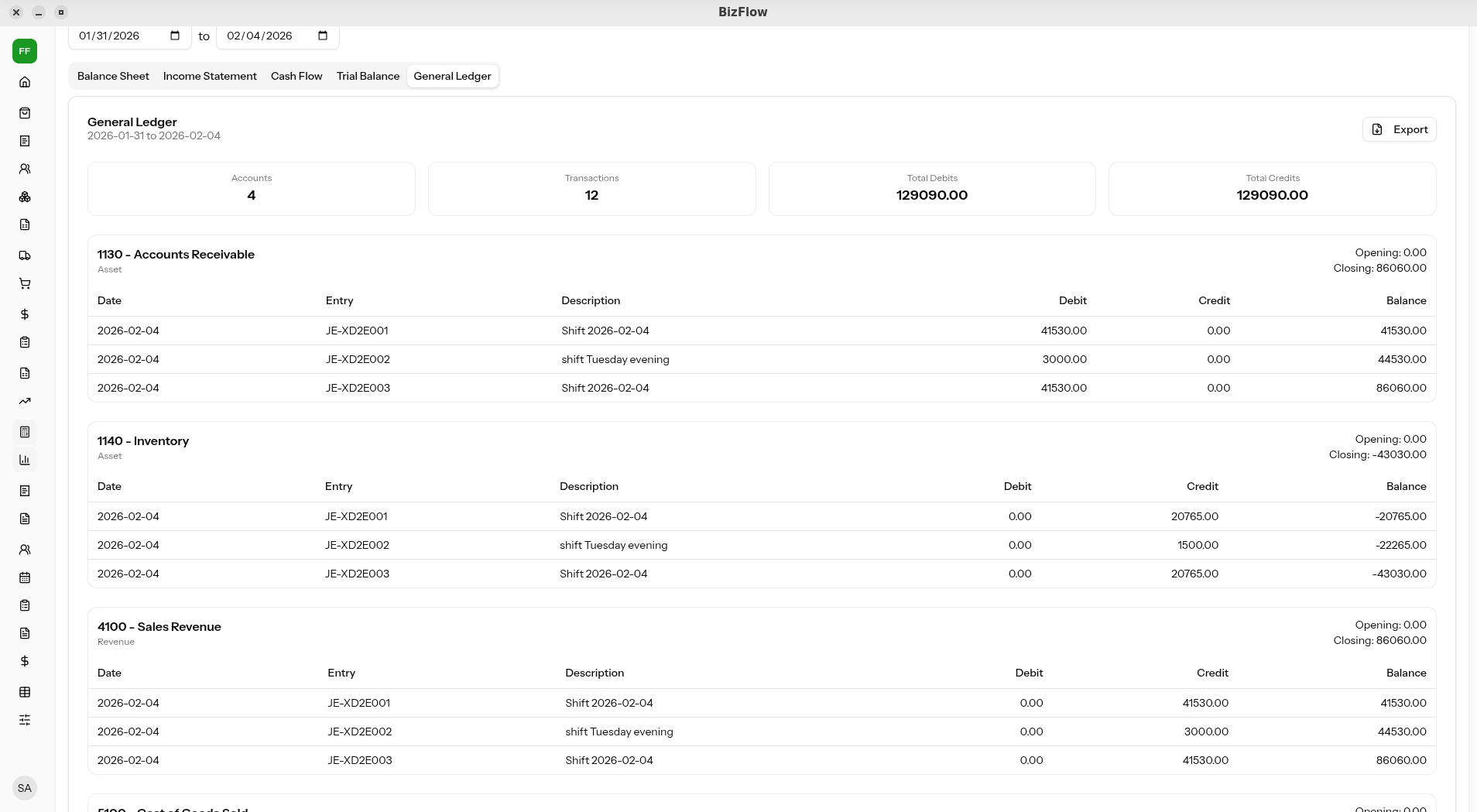Click the delivery truck icon
1477x812 pixels.
click(x=25, y=255)
